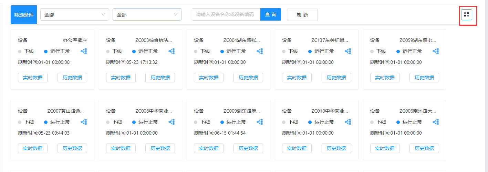
Task: View 历史数据 for ZC008中华商业
Action: click(x=160, y=148)
